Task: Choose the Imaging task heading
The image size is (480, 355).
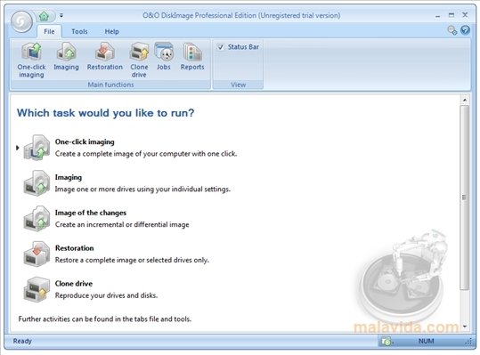Action: (69, 177)
